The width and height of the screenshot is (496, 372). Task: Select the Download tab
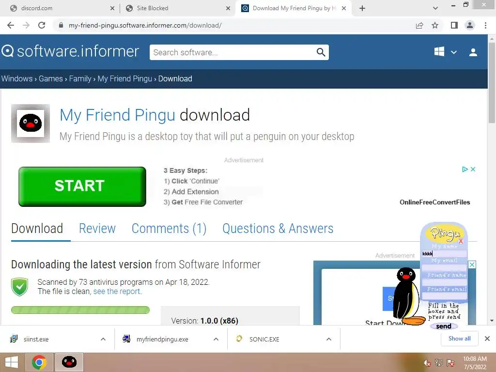tap(37, 229)
